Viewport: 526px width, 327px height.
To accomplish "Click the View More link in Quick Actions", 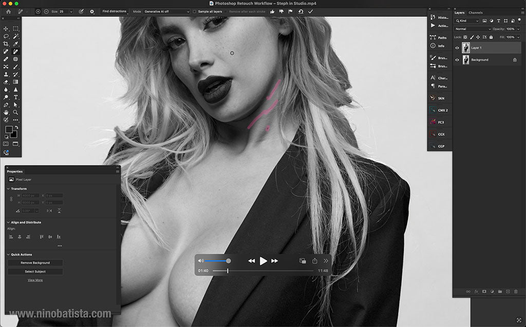I will tap(35, 280).
